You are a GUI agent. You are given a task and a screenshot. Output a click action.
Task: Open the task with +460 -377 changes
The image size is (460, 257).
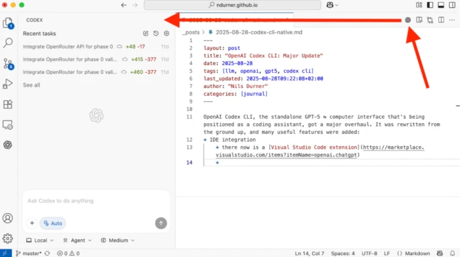96,71
